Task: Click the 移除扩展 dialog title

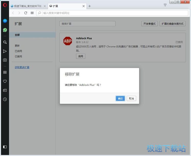Action: point(72,74)
